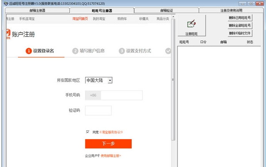This screenshot has height=167, width=266.
Task: Click the step 2 circle icon
Action: point(75,51)
